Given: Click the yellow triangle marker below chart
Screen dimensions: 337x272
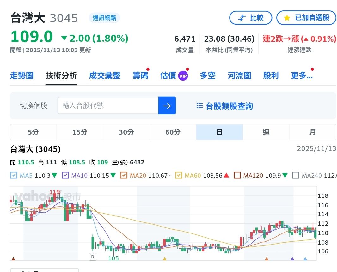Looking at the screenshot, I should (164, 259).
